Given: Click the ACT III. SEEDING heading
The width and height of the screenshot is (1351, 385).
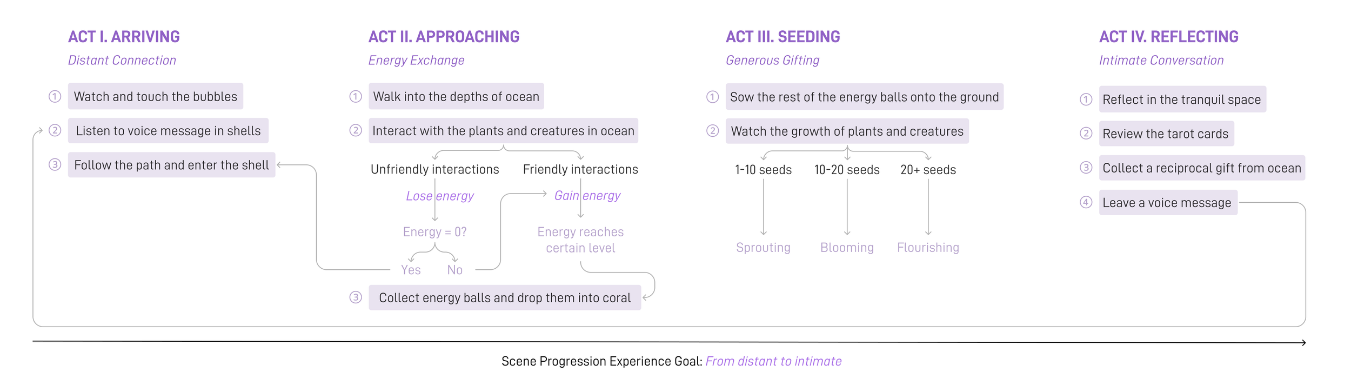Looking at the screenshot, I should pos(782,37).
